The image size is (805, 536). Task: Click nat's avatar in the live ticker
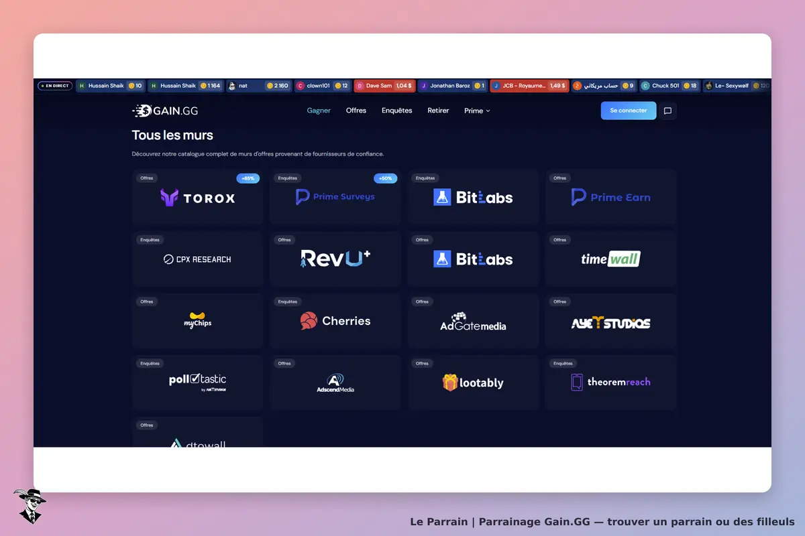coord(232,86)
